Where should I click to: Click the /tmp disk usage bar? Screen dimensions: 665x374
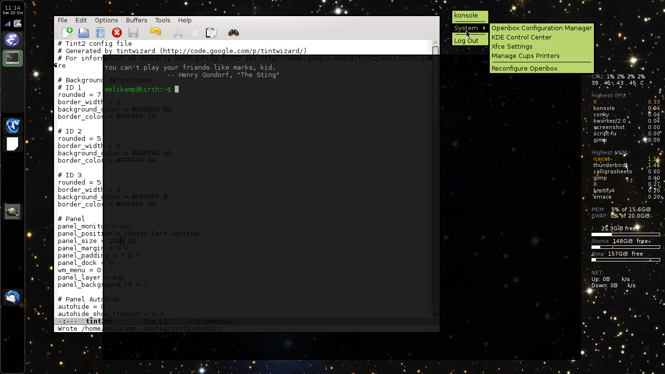click(626, 260)
